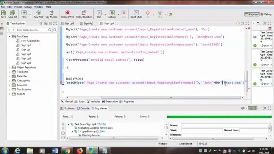This screenshot has width=274, height=154.
Task: Expand the Object Repository folder
Action: click(x=9, y=68)
